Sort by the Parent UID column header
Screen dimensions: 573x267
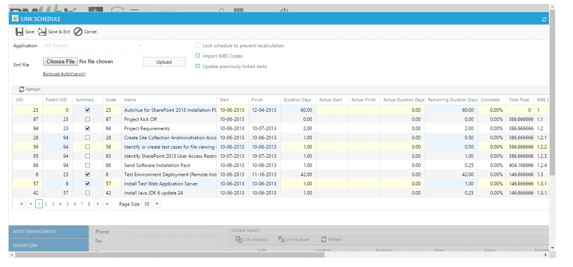57,100
